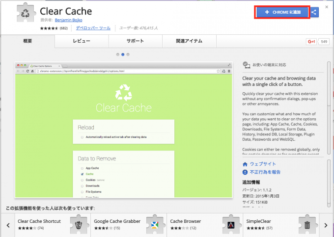Switch to the レビュー tab

point(82,41)
